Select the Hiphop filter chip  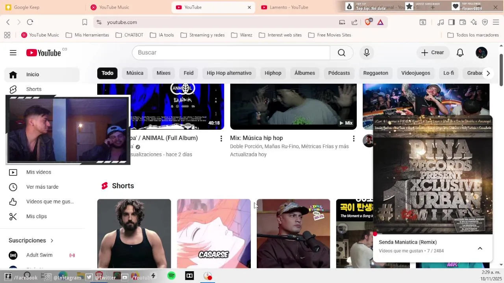(273, 73)
